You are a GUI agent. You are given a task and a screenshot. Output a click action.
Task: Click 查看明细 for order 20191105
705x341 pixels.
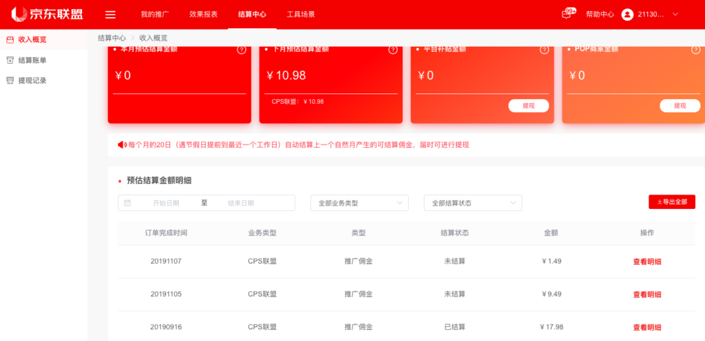(x=647, y=295)
